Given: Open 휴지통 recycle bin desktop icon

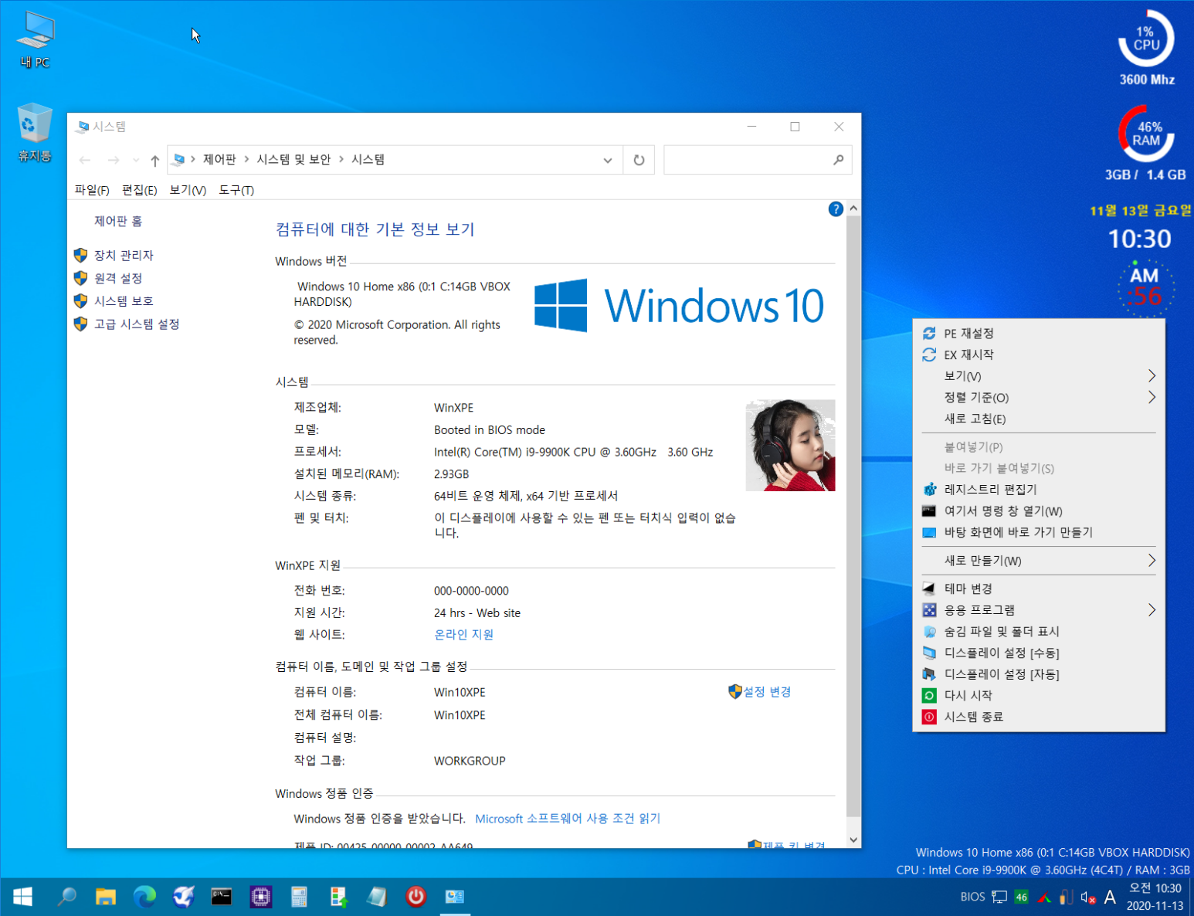Looking at the screenshot, I should [35, 133].
